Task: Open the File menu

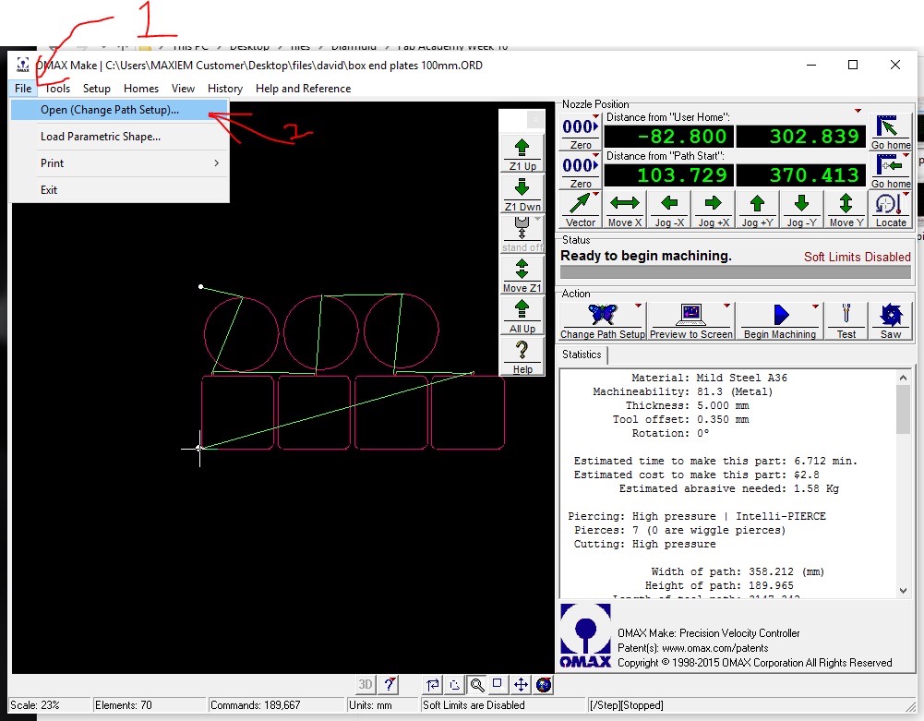Action: 23,89
